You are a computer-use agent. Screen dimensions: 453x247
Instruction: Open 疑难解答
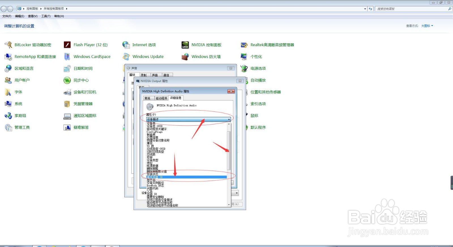click(x=76, y=128)
